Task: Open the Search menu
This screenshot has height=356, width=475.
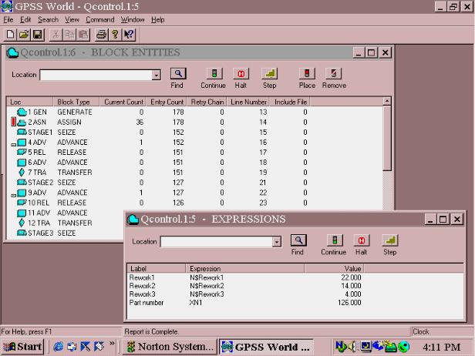Action: 48,20
